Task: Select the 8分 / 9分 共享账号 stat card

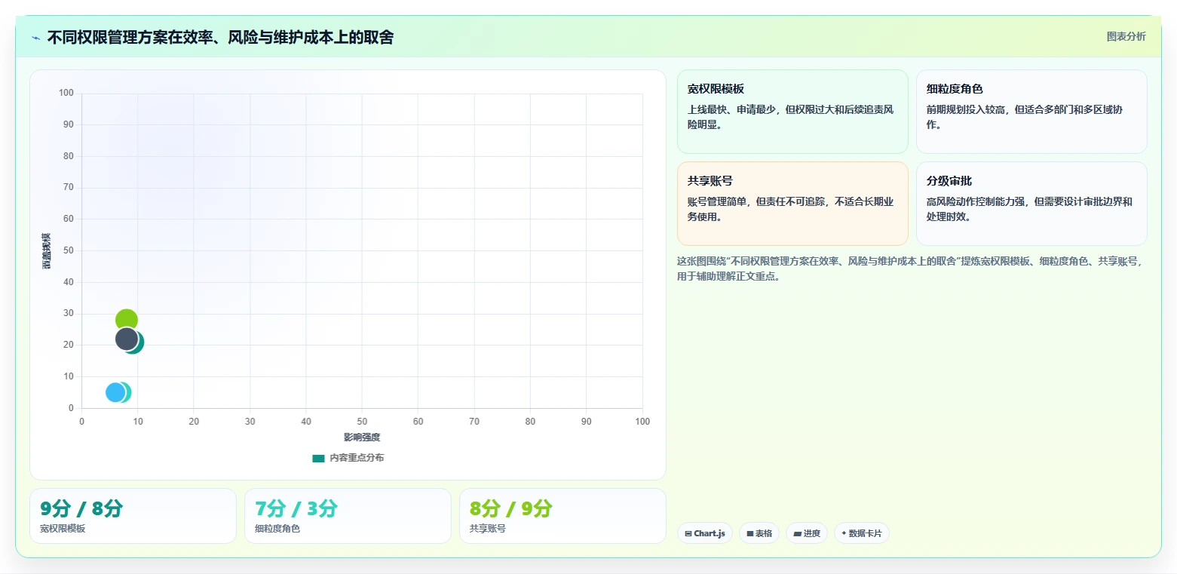Action: click(x=562, y=516)
